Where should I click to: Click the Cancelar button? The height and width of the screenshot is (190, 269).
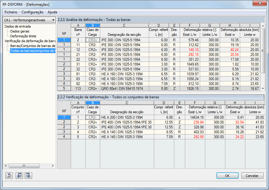tap(252, 176)
